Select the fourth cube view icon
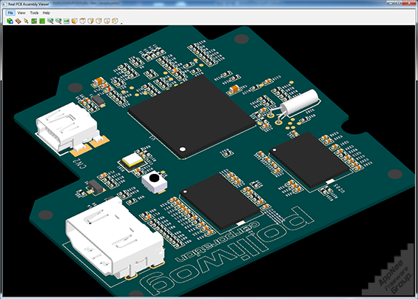418x299 pixels. tap(98, 21)
